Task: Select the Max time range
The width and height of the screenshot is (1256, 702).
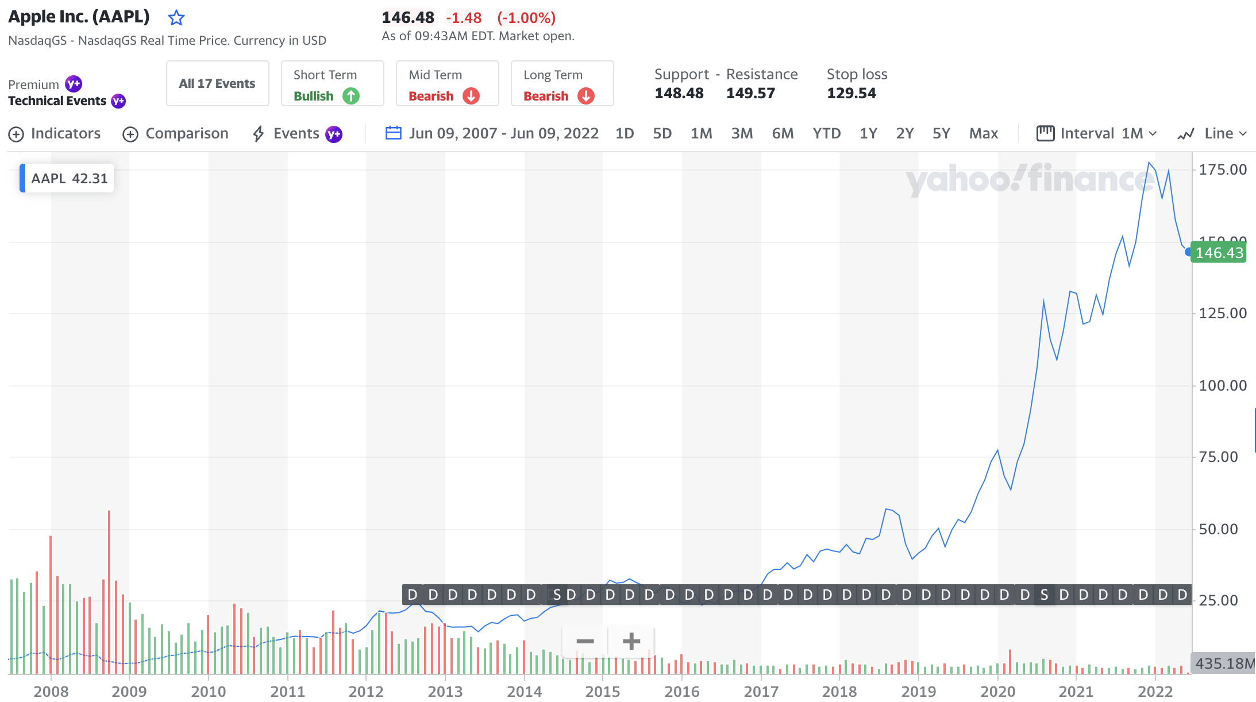Action: (984, 134)
